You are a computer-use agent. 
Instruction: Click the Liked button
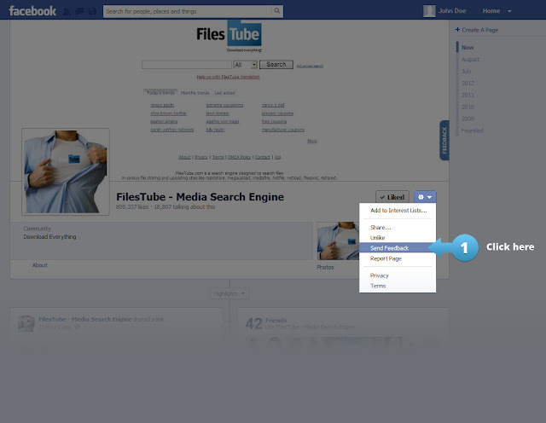coord(392,197)
